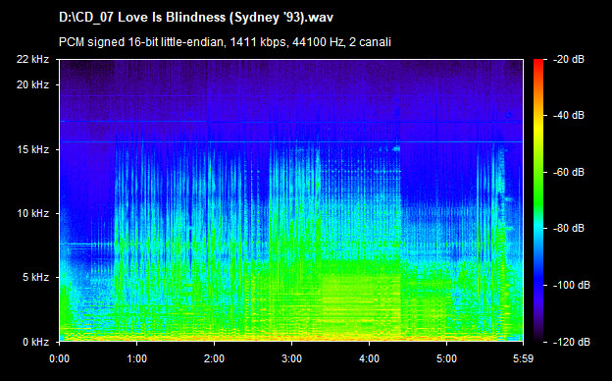Click the 5:59 end time label

tap(523, 358)
